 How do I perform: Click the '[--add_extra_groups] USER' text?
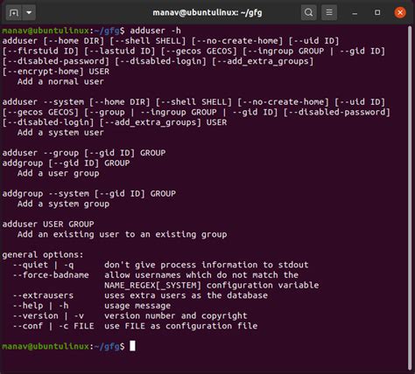click(163, 122)
